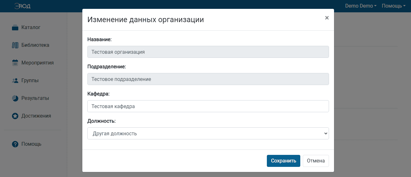Viewport: 411px width, 177px height.
Task: Open the Должность dropdown
Action: pyautogui.click(x=208, y=133)
